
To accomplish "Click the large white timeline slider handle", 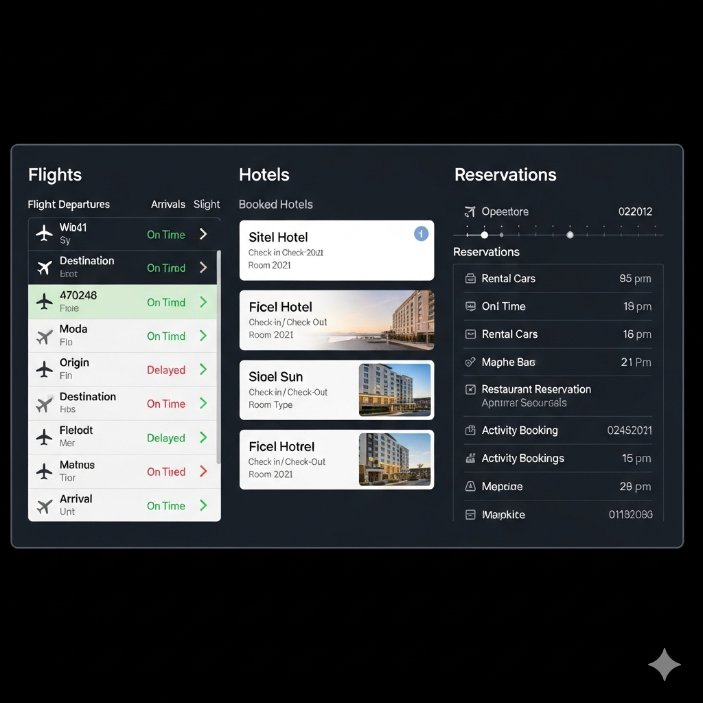I will pos(484,235).
